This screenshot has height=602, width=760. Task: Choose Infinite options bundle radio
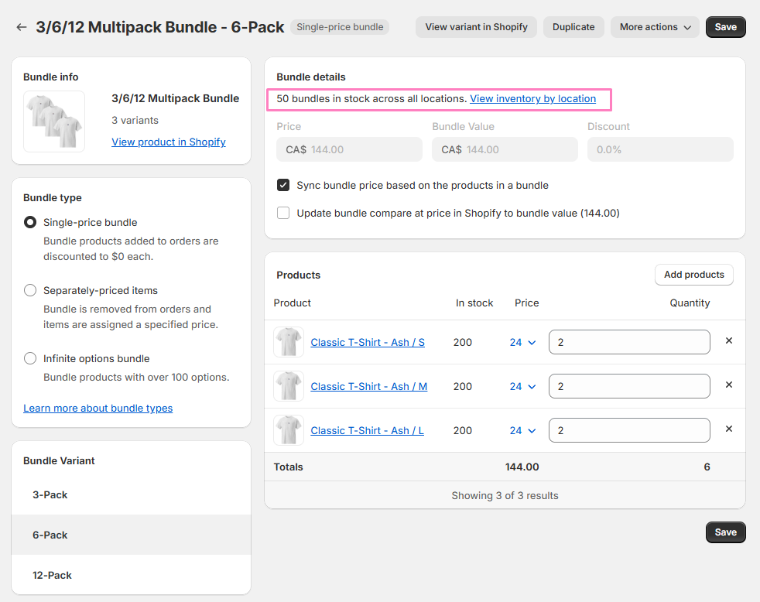(x=30, y=359)
